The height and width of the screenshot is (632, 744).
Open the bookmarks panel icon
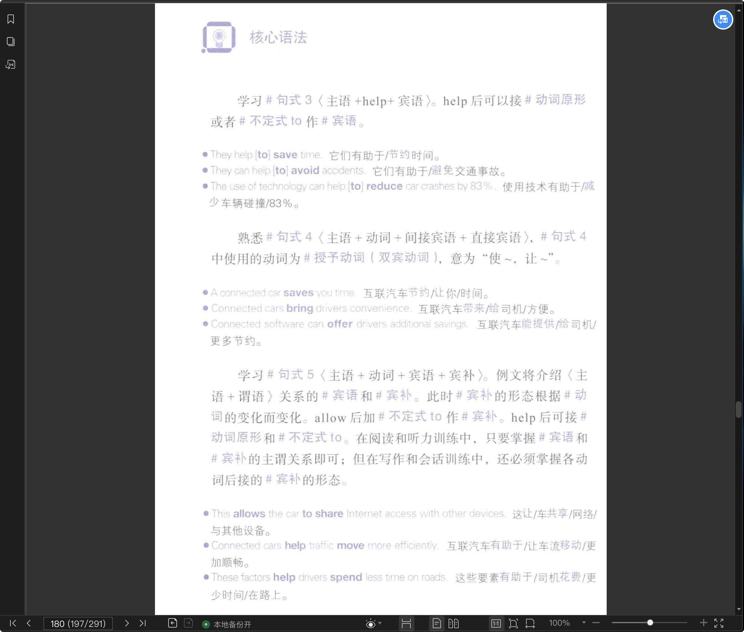[x=11, y=19]
